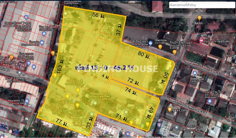The width and height of the screenshot is (236, 138).
Task: Click the blue land area label text
Action: [105, 68]
